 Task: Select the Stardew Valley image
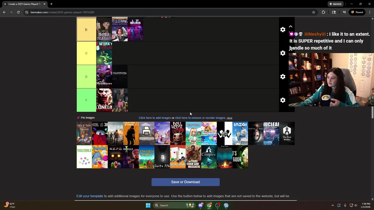(x=147, y=157)
